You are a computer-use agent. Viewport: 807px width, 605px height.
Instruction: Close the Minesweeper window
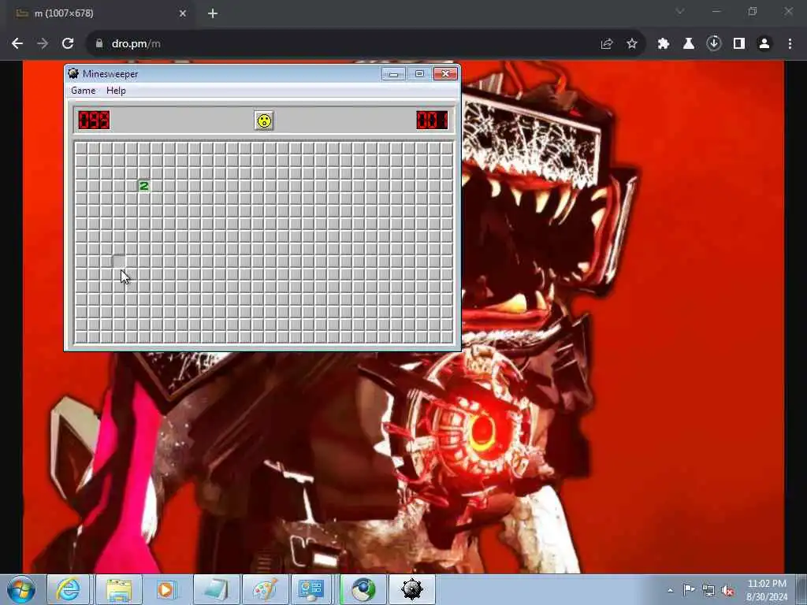pos(446,73)
